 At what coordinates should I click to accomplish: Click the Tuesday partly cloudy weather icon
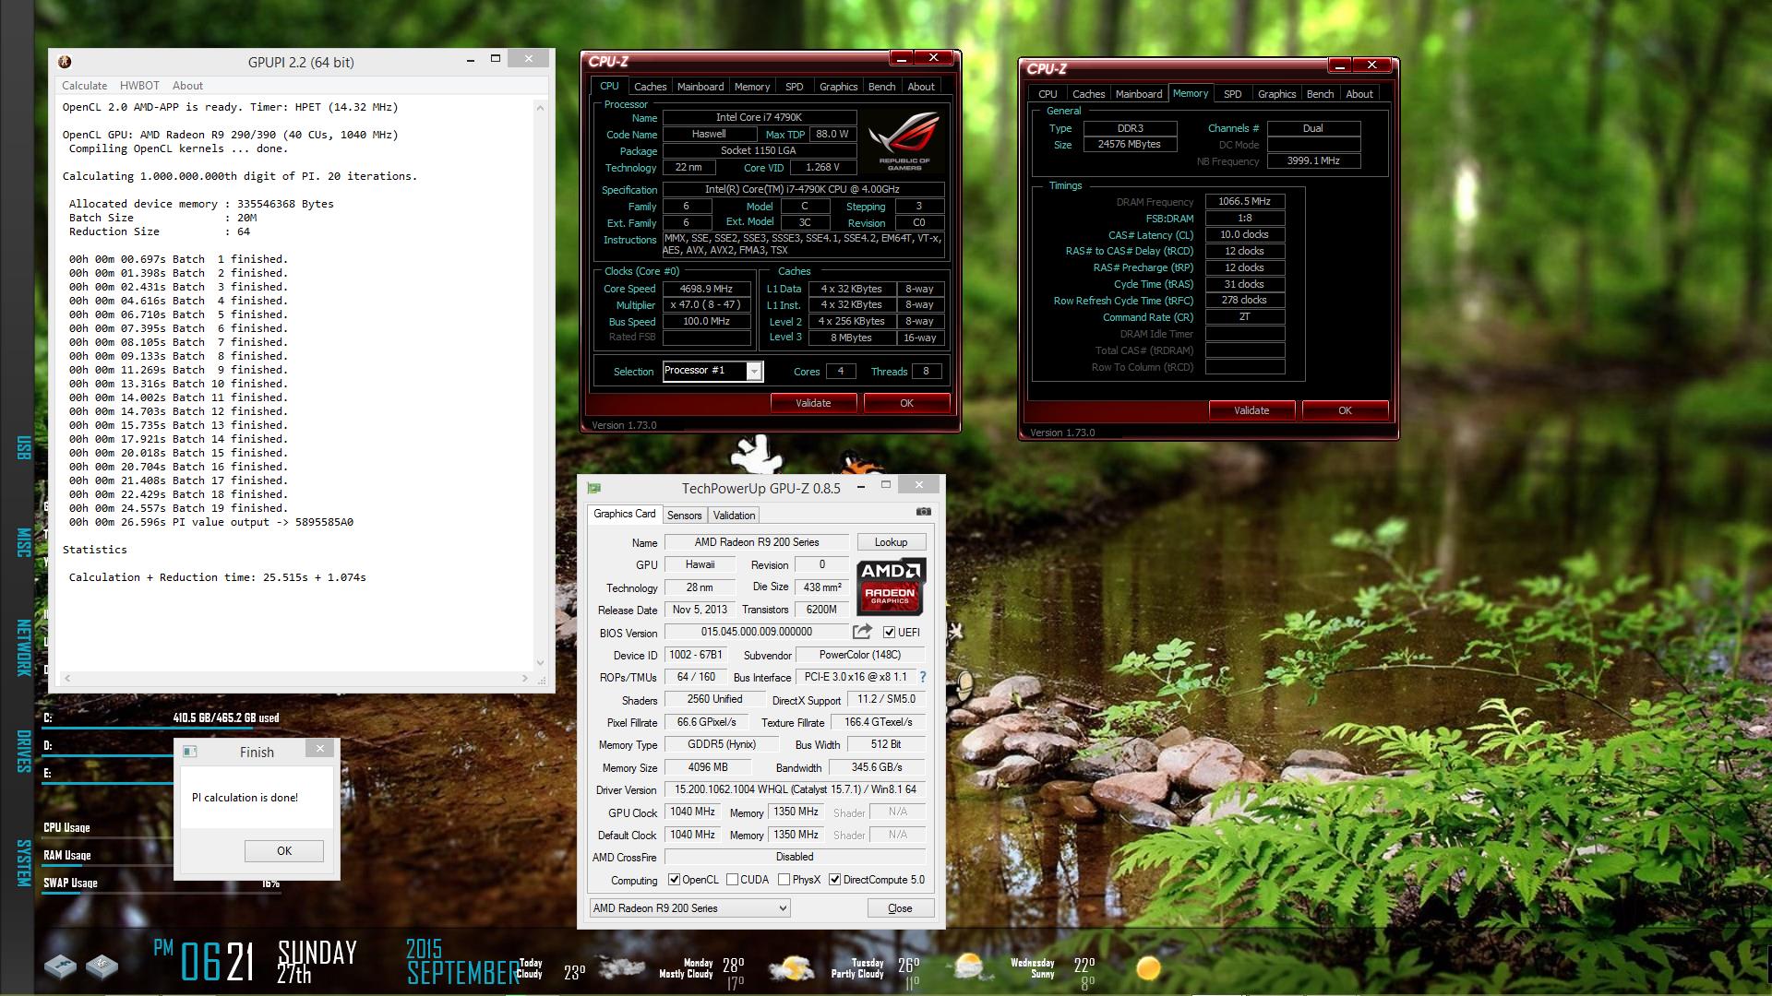coord(968,966)
